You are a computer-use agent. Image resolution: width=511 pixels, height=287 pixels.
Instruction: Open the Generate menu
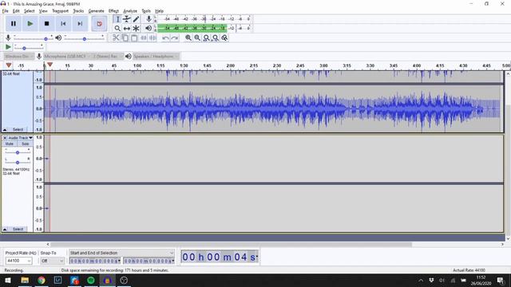(96, 10)
